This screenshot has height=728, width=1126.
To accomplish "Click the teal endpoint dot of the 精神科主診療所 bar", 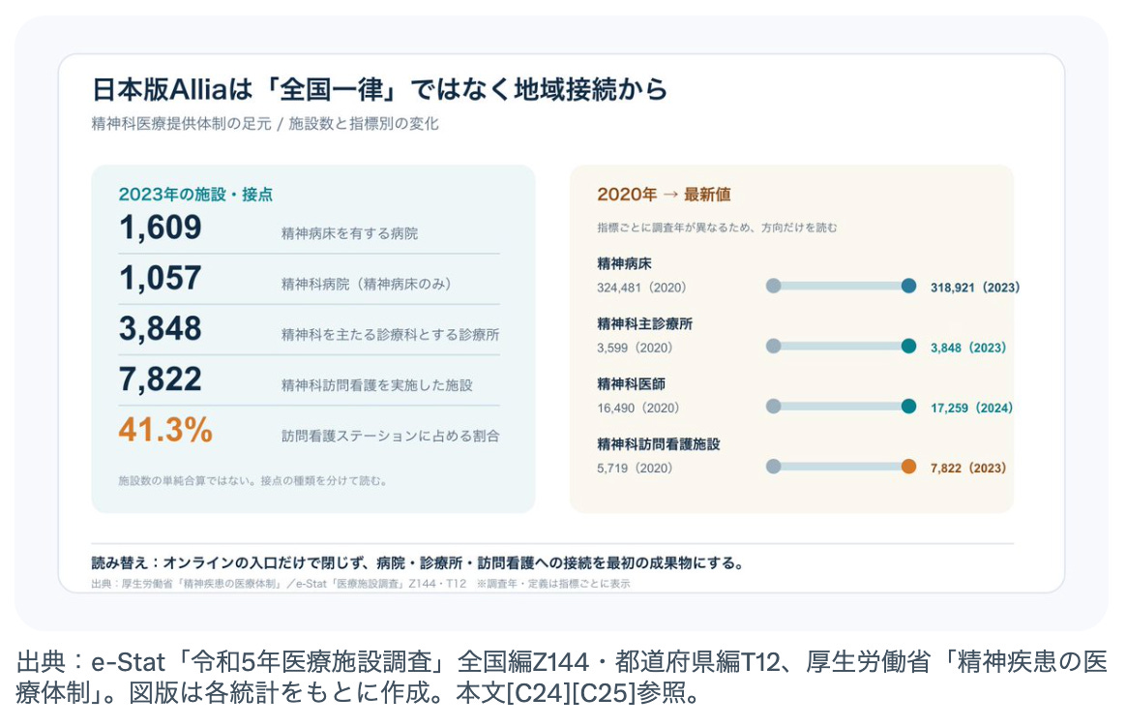I will tap(908, 347).
